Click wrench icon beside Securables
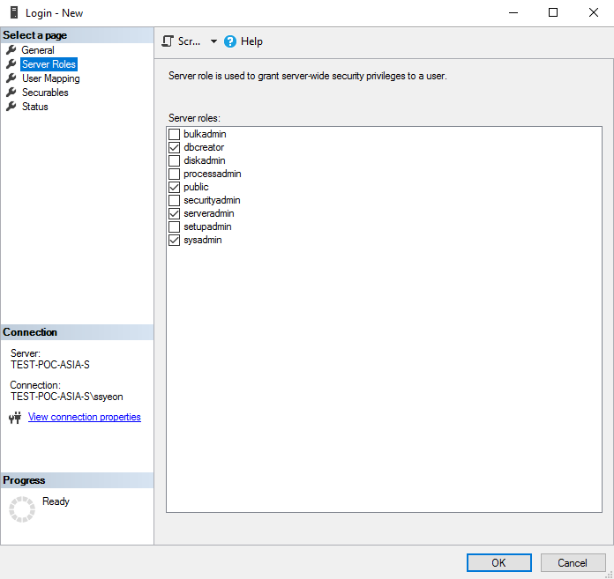Image resolution: width=614 pixels, height=579 pixels. [11, 92]
